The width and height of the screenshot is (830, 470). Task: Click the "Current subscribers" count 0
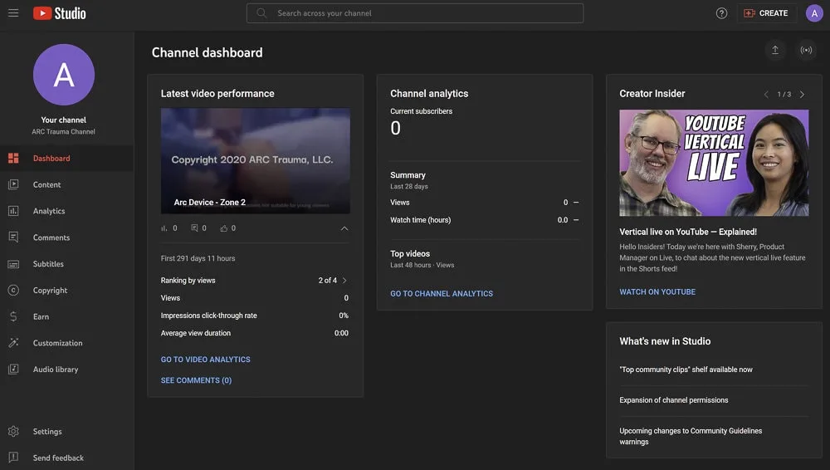coord(395,128)
